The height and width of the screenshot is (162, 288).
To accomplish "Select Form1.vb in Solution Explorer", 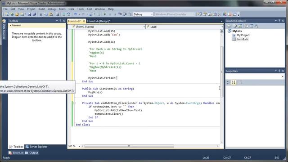I will [x=242, y=39].
